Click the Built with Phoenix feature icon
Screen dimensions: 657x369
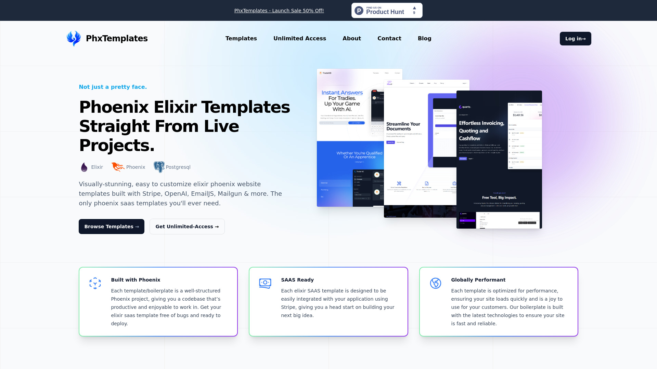point(95,283)
